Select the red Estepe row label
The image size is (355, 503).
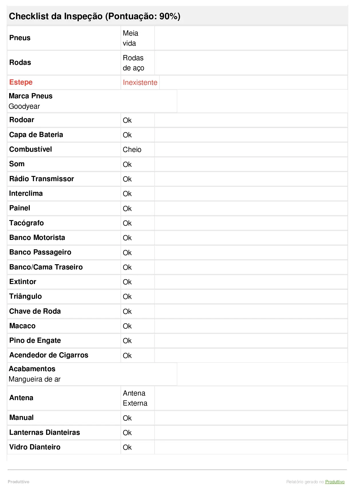tap(21, 82)
